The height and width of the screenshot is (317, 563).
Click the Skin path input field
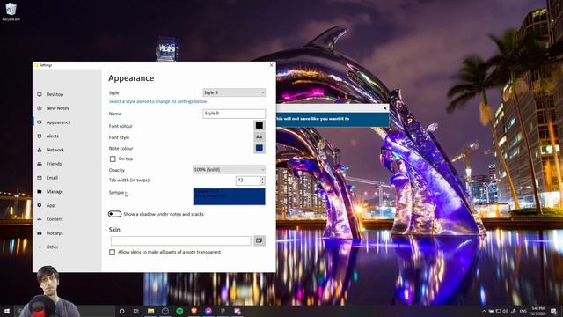pyautogui.click(x=181, y=240)
